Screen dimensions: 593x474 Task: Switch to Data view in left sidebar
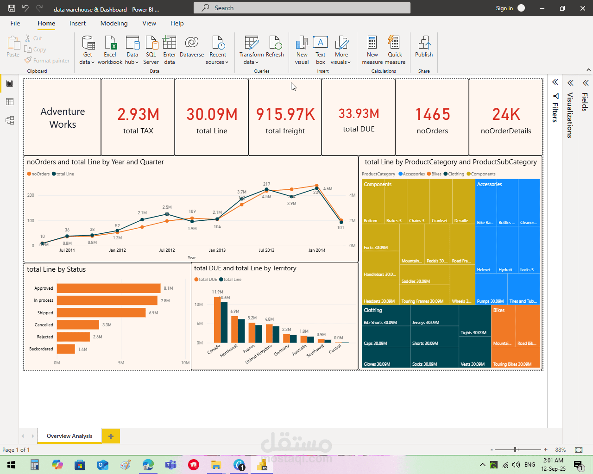[x=10, y=102]
